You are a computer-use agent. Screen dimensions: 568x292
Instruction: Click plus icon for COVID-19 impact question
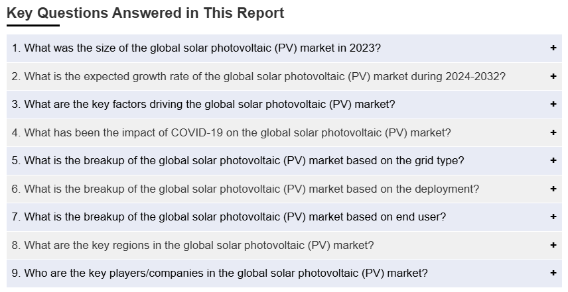(x=553, y=133)
